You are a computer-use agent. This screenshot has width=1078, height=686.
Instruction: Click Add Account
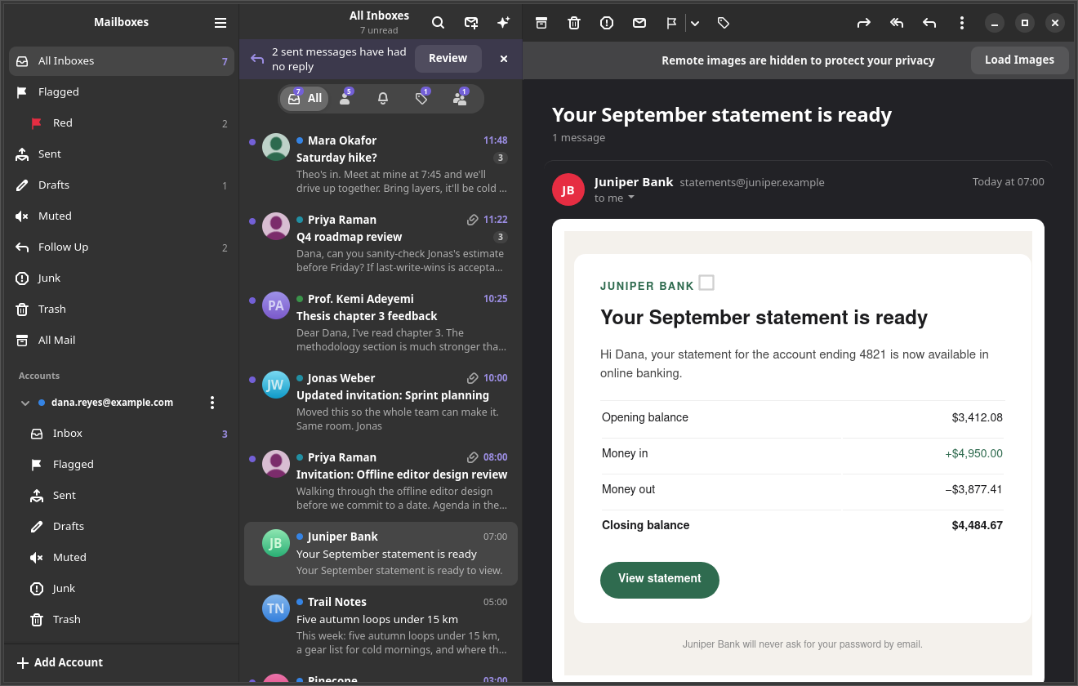(x=122, y=663)
